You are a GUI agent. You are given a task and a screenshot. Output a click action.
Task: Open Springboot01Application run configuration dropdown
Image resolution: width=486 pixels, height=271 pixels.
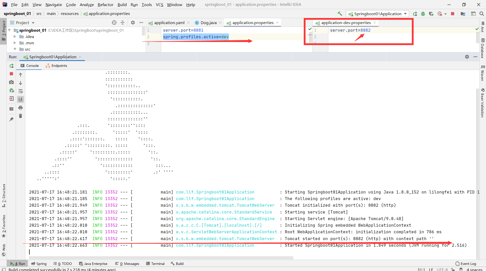[377, 14]
